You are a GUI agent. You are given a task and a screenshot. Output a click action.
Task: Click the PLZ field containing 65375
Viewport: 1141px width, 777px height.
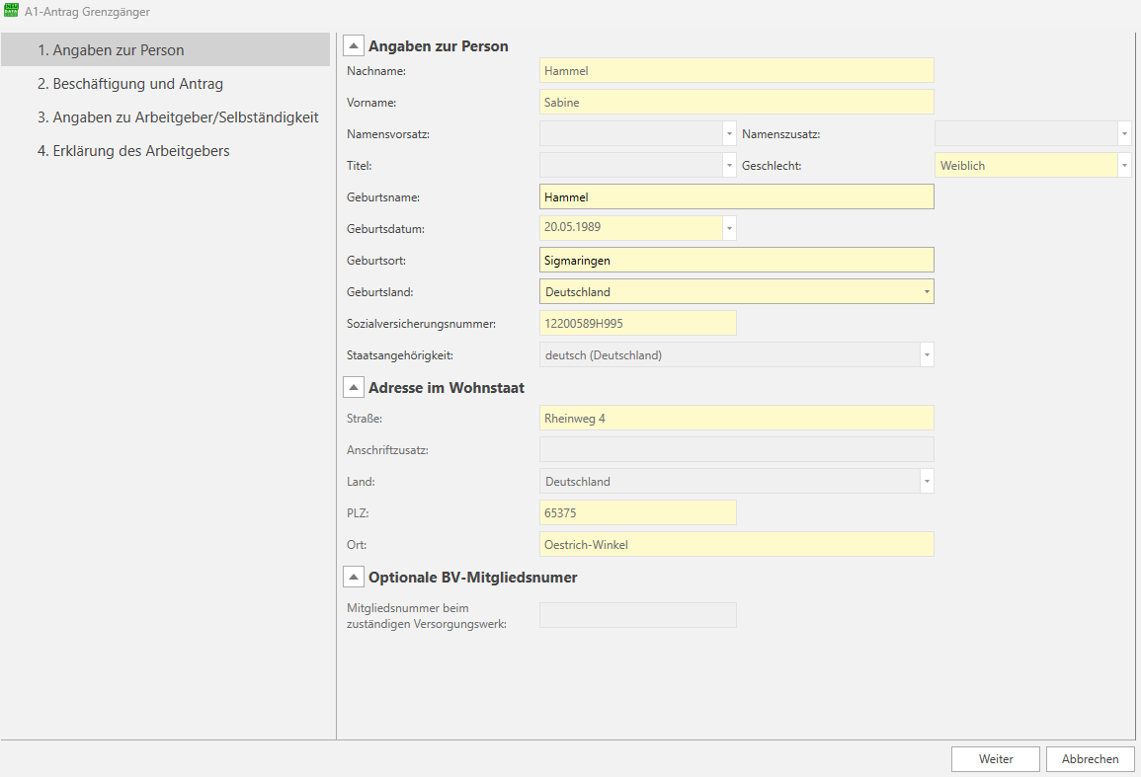637,513
